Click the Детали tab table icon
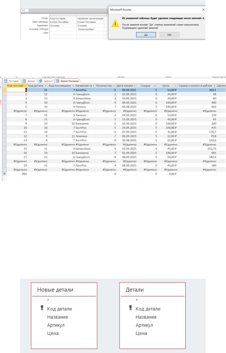This screenshot has width=226, height=353. point(24,81)
